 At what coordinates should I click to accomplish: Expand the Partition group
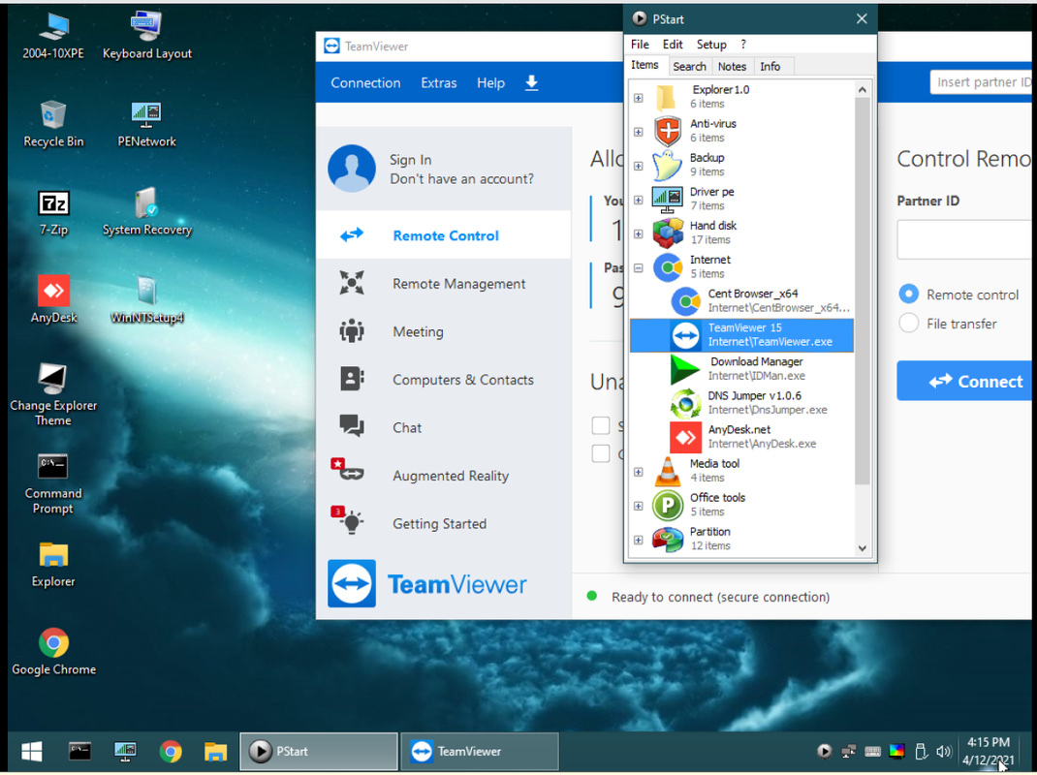pos(639,541)
